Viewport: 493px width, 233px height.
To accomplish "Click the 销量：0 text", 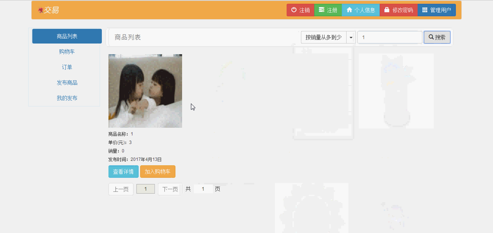I will (x=116, y=151).
